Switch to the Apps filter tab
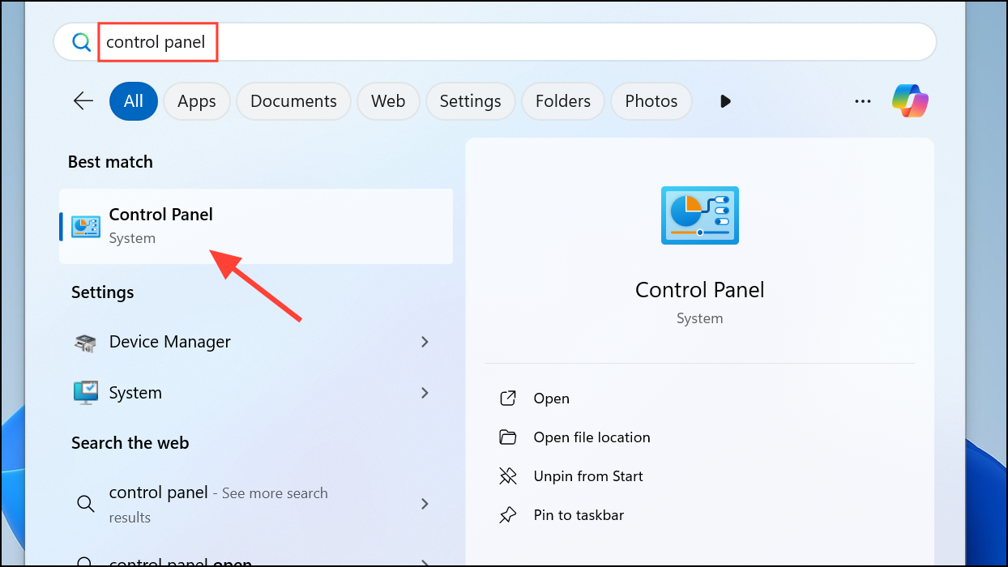Image resolution: width=1008 pixels, height=567 pixels. tap(197, 101)
